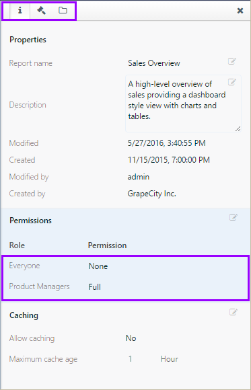251x390 pixels.
Task: Edit the report name pencil icon
Action: pyautogui.click(x=232, y=61)
